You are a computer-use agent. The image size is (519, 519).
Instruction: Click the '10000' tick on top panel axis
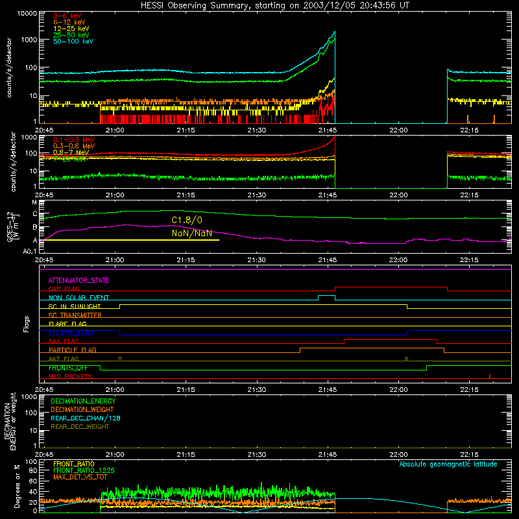tap(27, 14)
